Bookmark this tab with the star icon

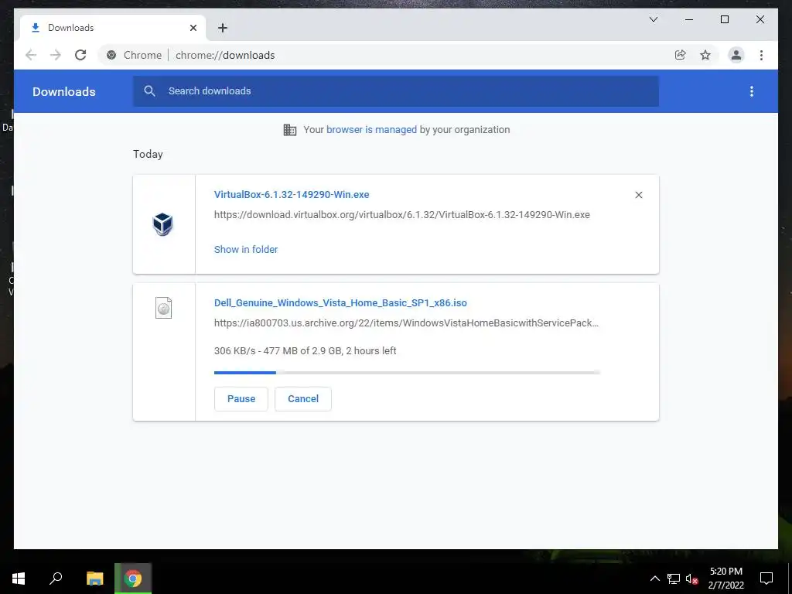[705, 55]
